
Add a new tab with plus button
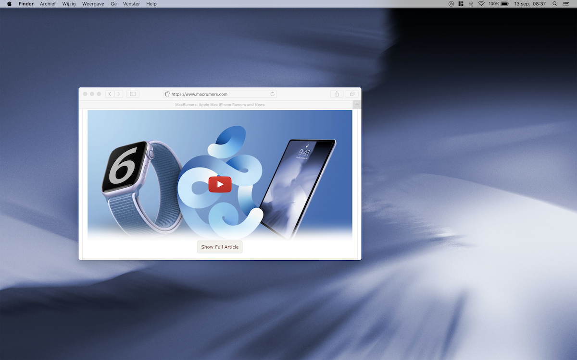click(x=357, y=105)
